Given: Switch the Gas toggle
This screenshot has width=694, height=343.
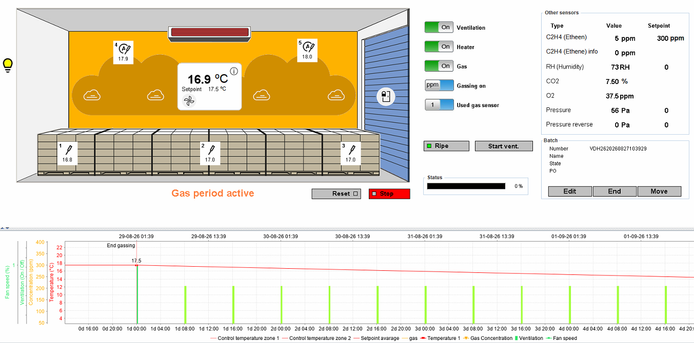Looking at the screenshot, I should point(439,66).
